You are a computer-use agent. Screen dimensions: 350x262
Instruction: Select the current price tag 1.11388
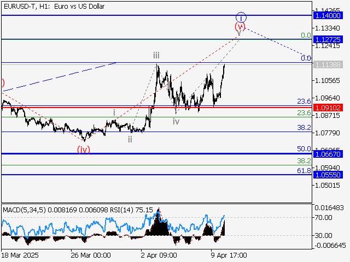(x=328, y=64)
